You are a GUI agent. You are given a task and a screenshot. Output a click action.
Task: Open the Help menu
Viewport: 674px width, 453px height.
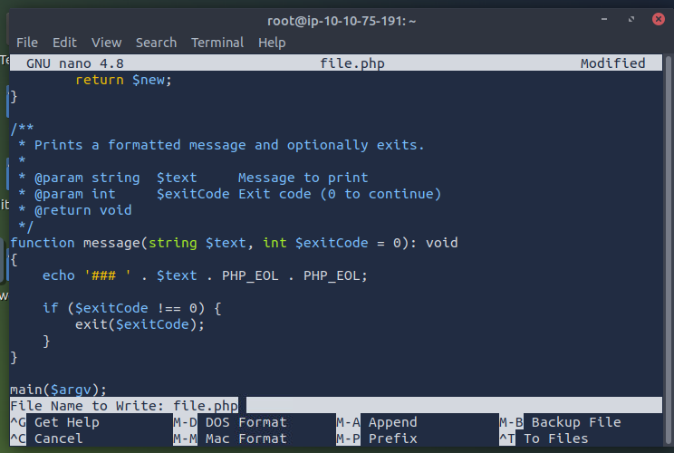point(272,43)
